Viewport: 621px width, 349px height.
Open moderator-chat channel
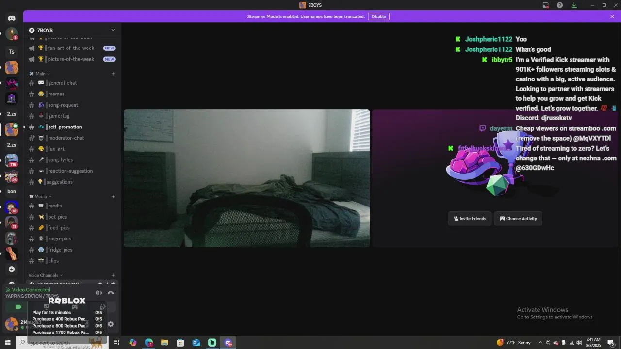click(72, 138)
